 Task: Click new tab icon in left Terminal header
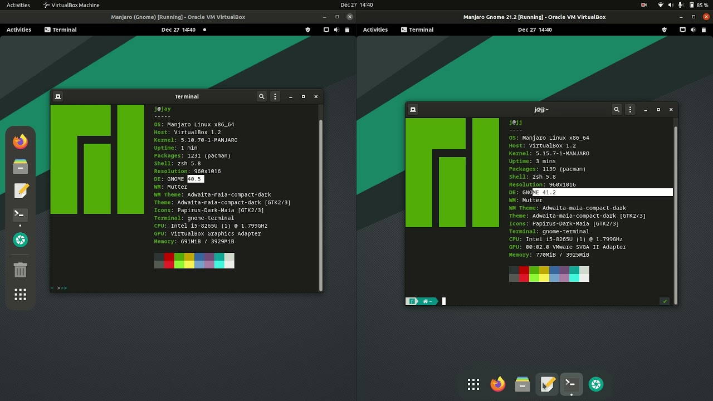pyautogui.click(x=57, y=96)
